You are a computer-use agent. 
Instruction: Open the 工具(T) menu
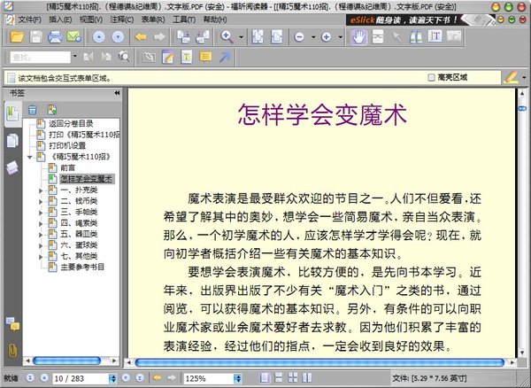click(x=184, y=20)
